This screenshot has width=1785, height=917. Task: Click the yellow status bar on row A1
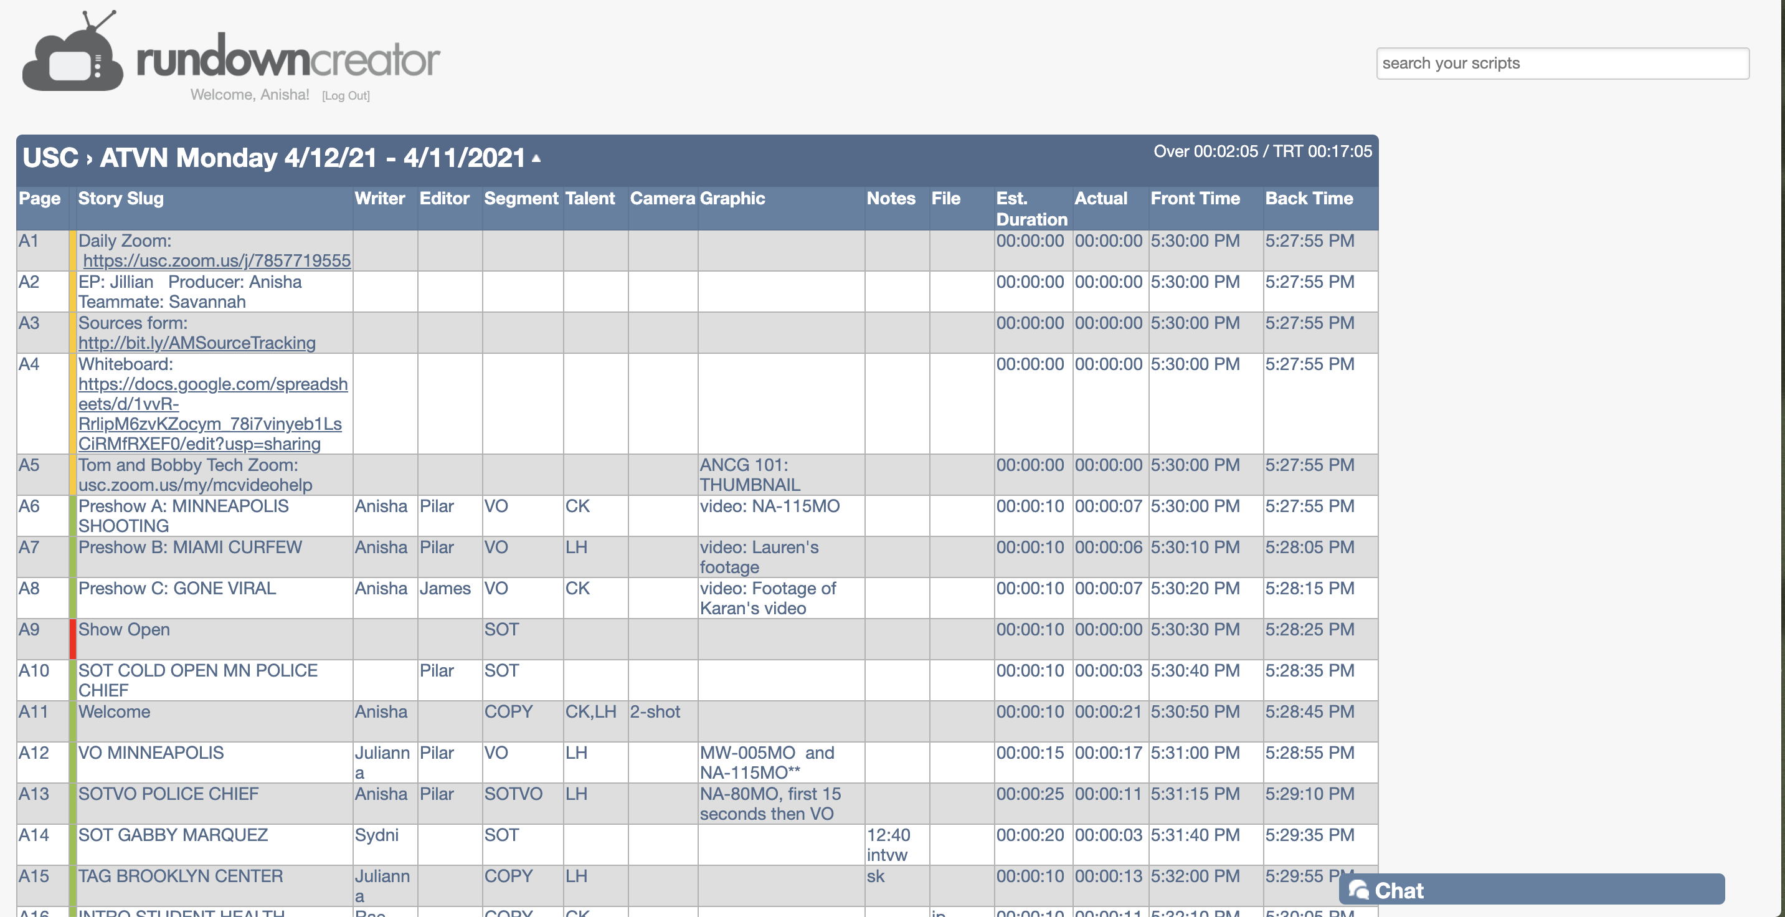pos(73,251)
